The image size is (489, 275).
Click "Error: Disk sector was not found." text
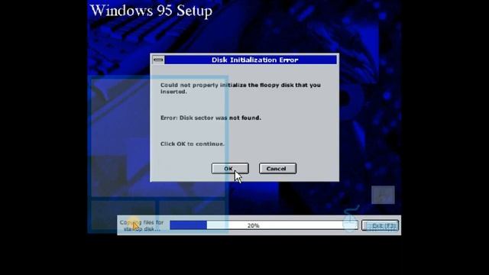pyautogui.click(x=211, y=118)
